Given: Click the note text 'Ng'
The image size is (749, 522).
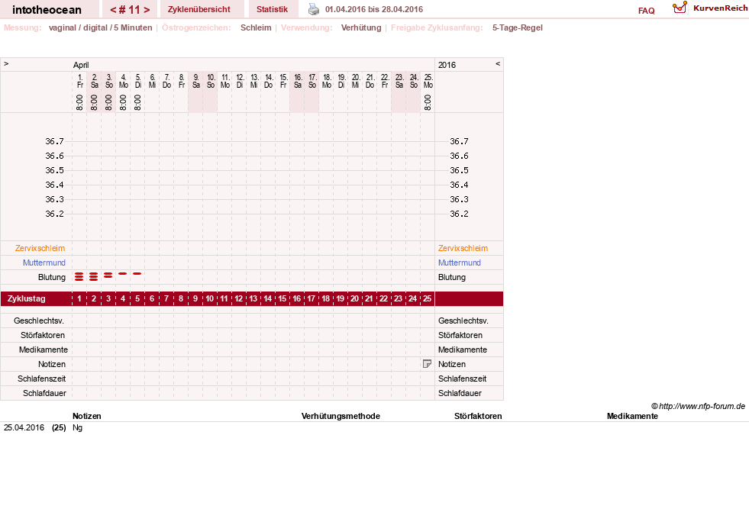Looking at the screenshot, I should coord(77,427).
